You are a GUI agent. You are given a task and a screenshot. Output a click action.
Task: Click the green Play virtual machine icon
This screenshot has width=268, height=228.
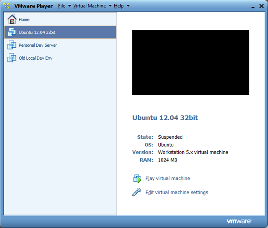click(137, 178)
